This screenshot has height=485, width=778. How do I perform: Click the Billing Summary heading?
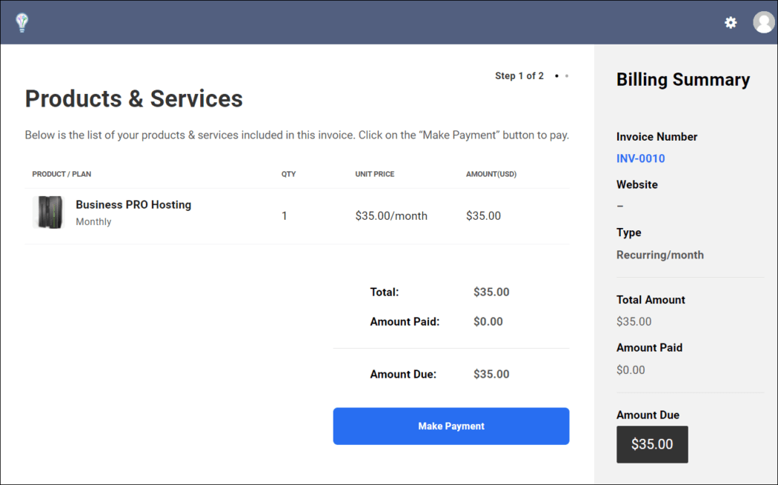[x=683, y=79]
